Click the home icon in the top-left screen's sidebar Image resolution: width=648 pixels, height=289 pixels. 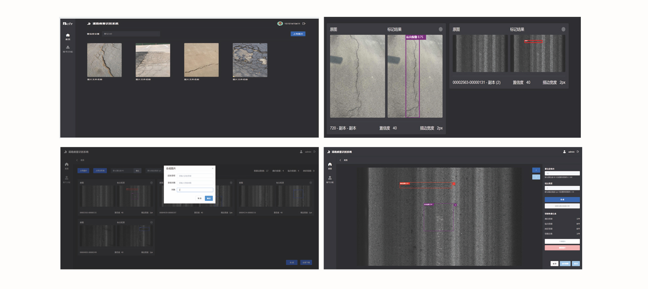[68, 35]
